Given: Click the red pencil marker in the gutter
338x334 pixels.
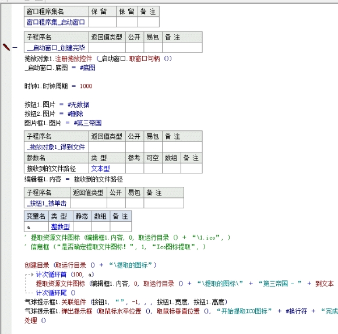Looking at the screenshot, I should click(6, 47).
